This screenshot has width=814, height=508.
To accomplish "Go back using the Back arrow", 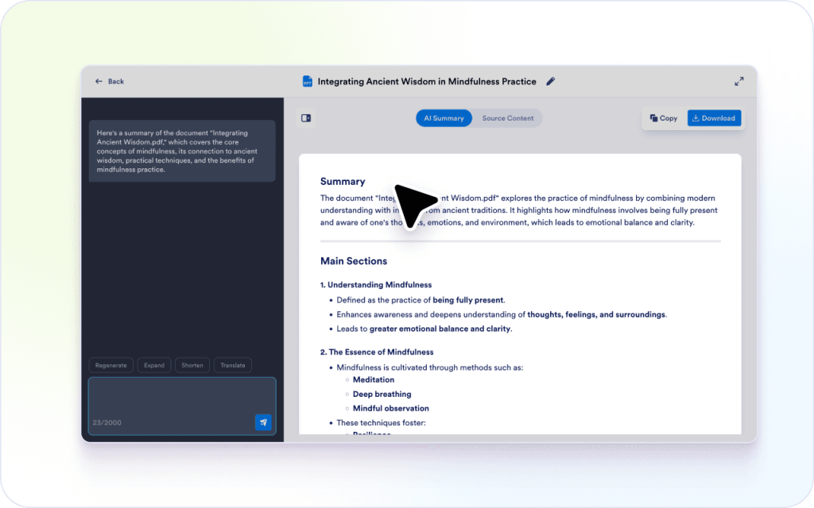I will (x=109, y=81).
